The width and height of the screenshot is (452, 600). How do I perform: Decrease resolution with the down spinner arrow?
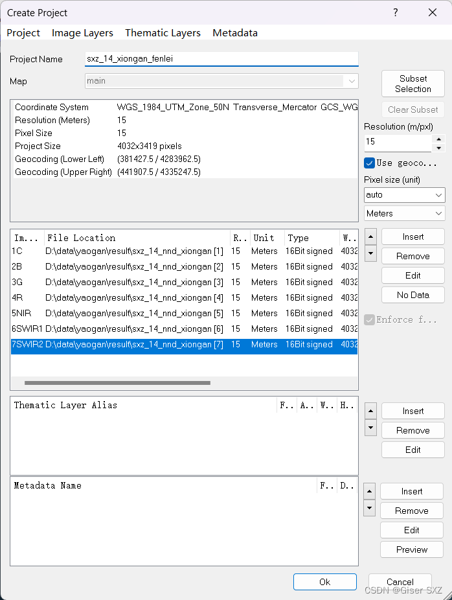point(438,148)
